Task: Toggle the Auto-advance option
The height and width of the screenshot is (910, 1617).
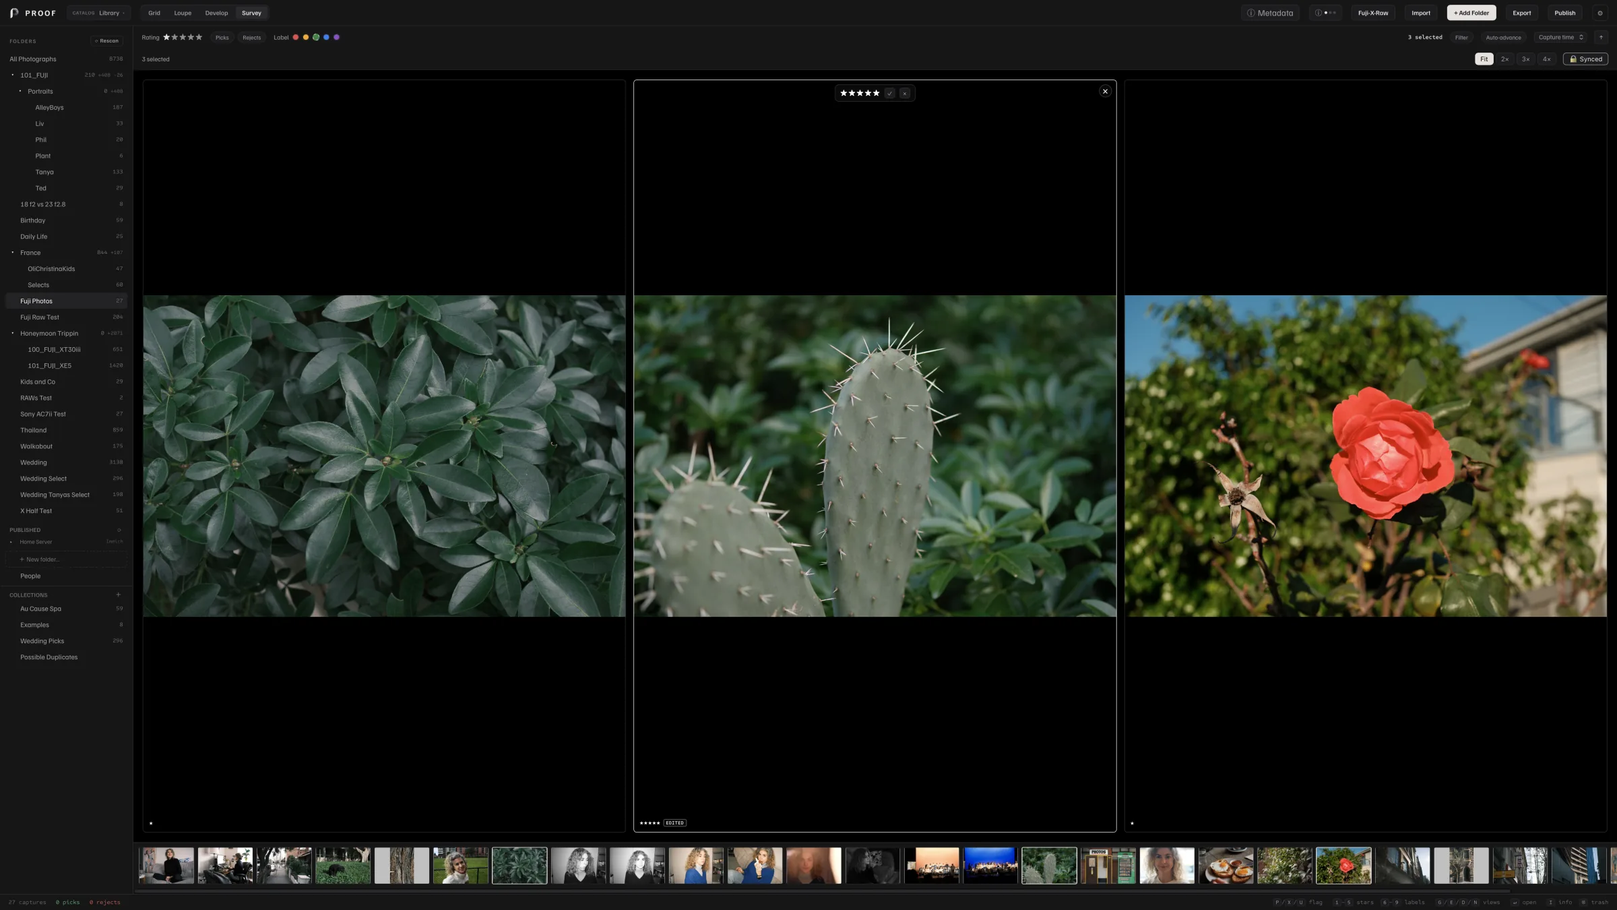Action: [1503, 37]
